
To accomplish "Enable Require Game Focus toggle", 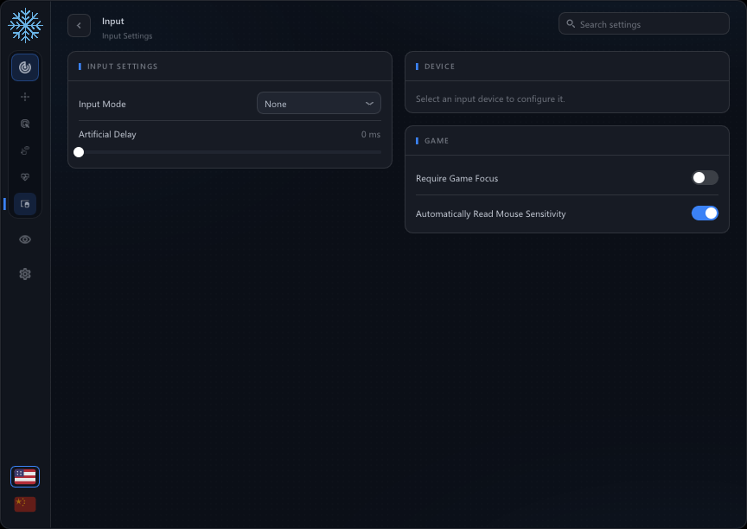I will [705, 178].
